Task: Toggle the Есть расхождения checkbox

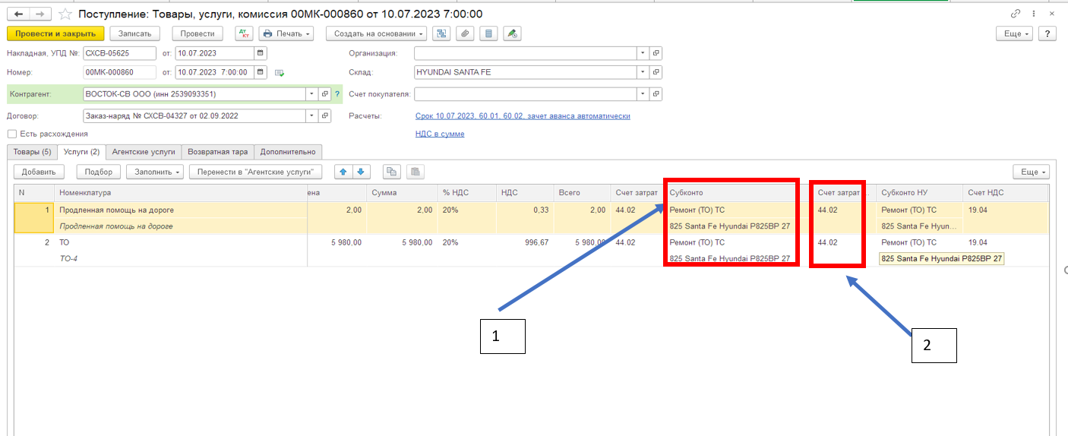Action: coord(11,134)
